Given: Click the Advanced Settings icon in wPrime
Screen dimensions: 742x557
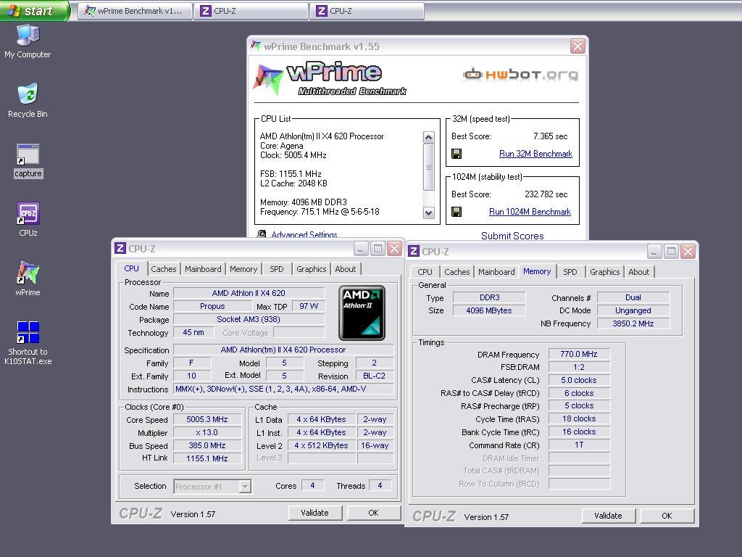Looking at the screenshot, I should click(261, 234).
